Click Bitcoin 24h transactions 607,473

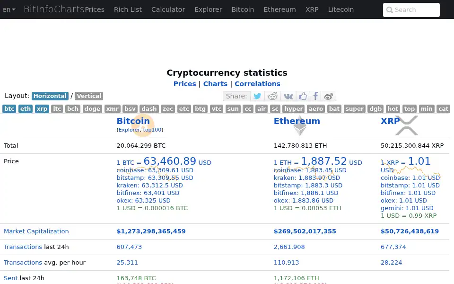[x=129, y=247]
